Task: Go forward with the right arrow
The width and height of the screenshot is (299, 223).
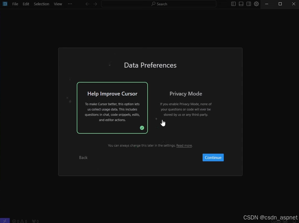Action: (x=95, y=4)
